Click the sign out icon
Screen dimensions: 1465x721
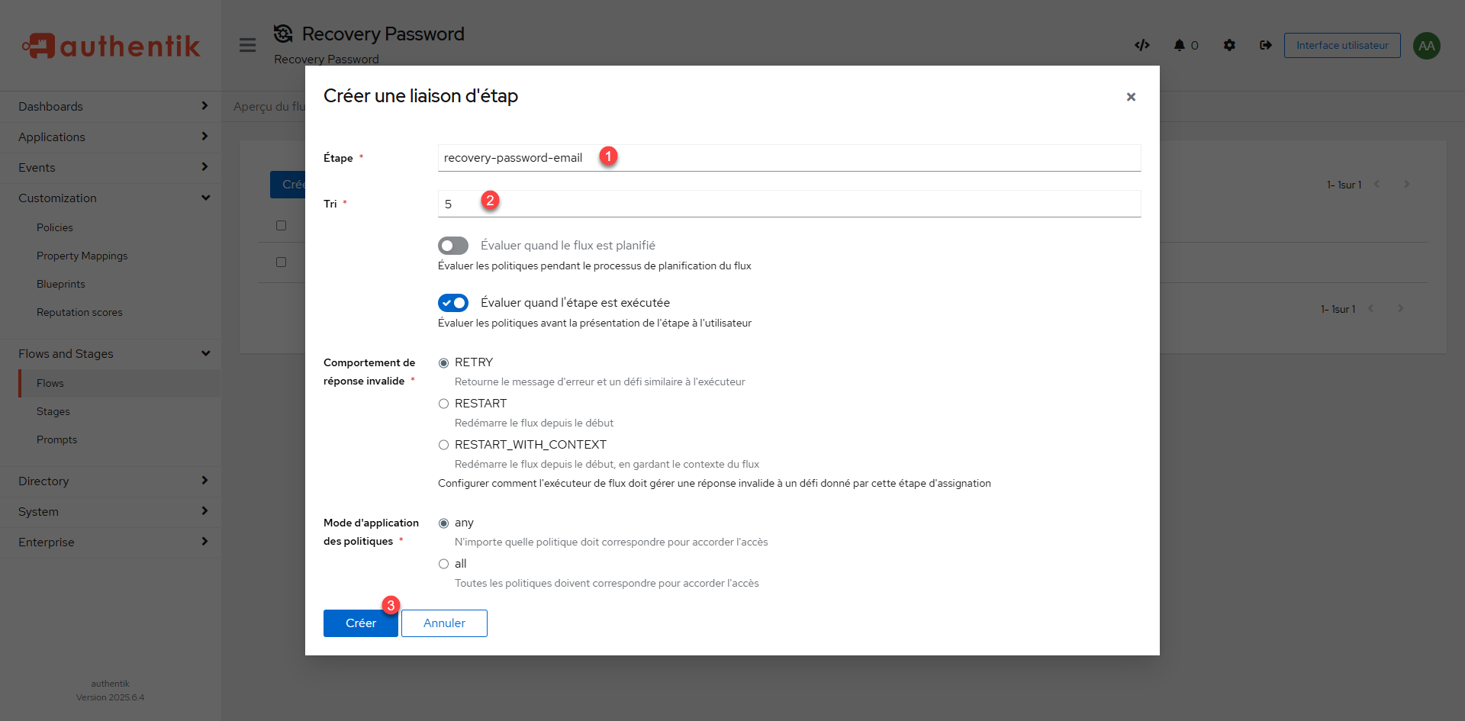pos(1266,45)
